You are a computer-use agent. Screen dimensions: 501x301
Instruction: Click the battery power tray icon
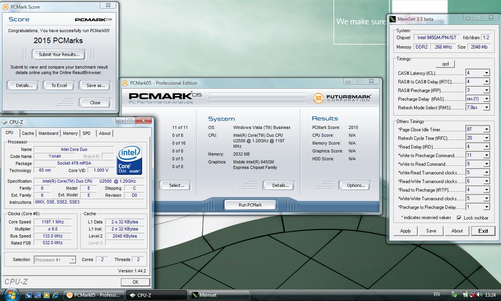(465, 295)
